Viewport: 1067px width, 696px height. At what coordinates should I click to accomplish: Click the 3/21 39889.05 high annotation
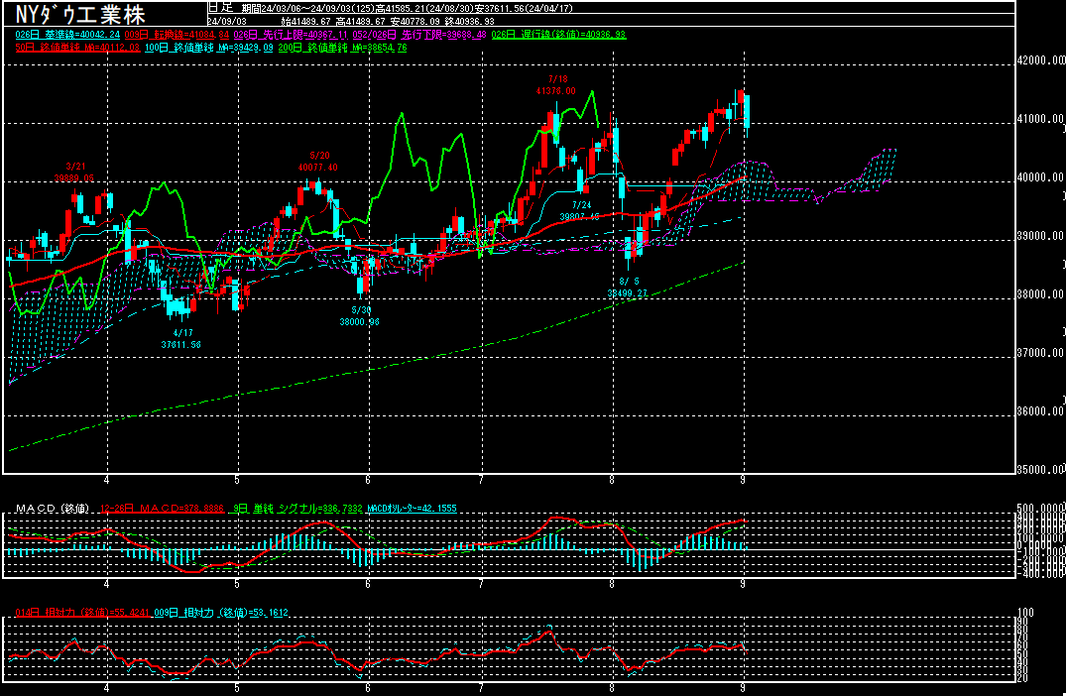click(x=75, y=173)
